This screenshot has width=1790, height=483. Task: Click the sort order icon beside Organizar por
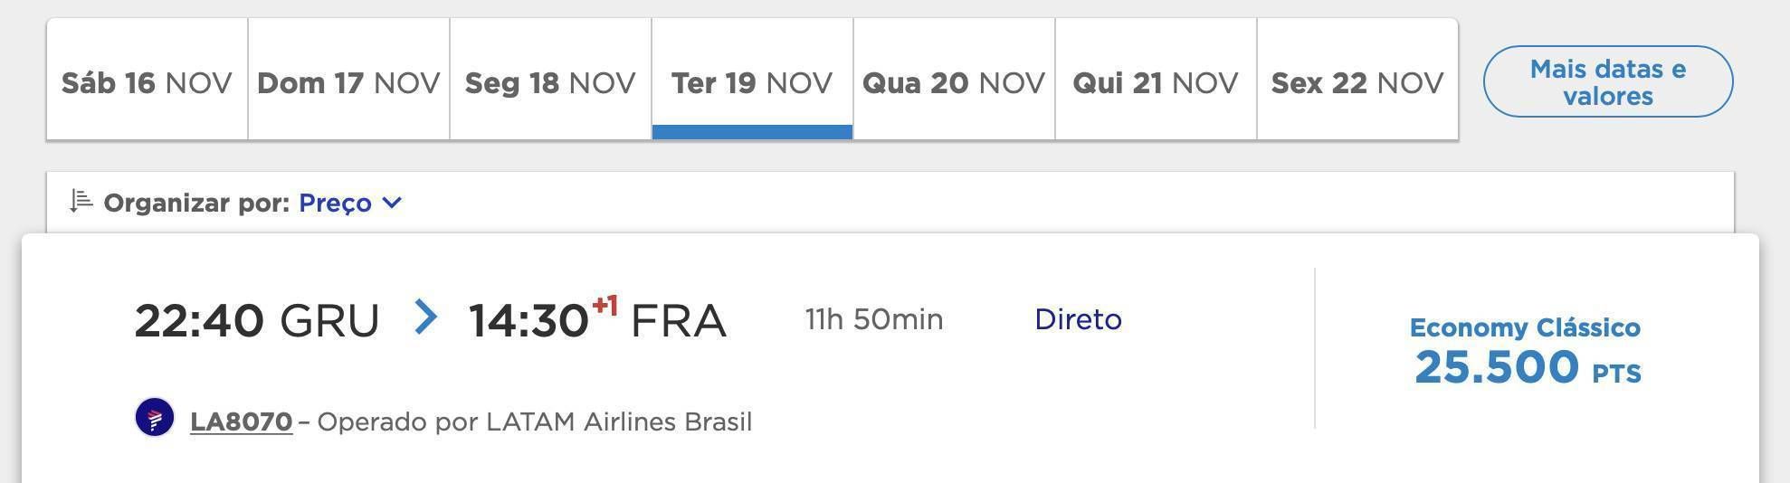click(x=81, y=201)
